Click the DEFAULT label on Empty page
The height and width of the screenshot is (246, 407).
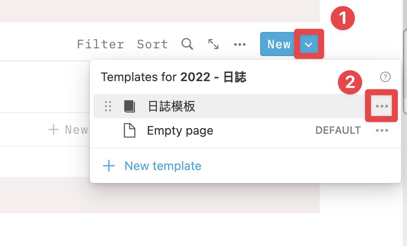pos(338,130)
